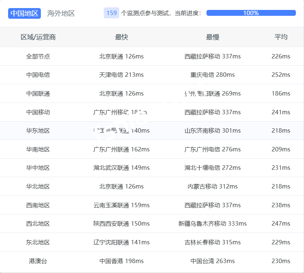This screenshot has height=273, width=304.
Task: Click the 100% progress bar
Action: coord(251,13)
